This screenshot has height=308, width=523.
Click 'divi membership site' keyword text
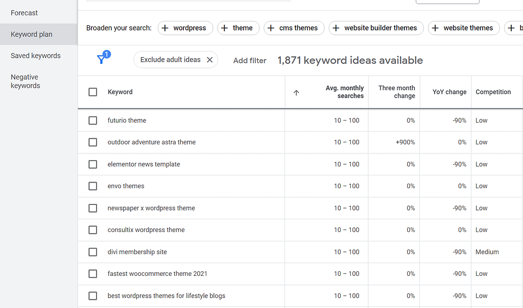137,252
